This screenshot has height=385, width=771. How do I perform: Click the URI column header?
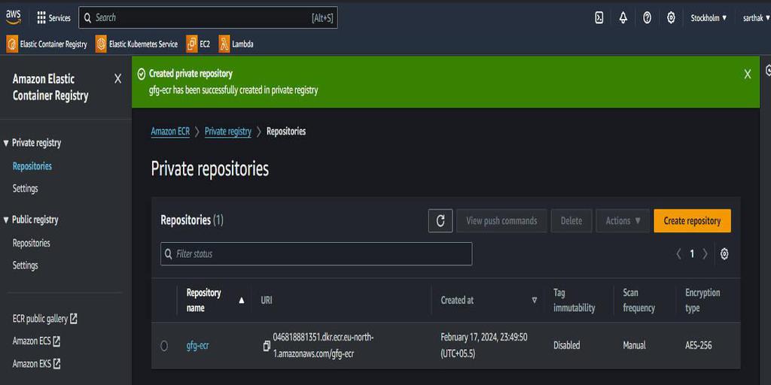coord(267,300)
